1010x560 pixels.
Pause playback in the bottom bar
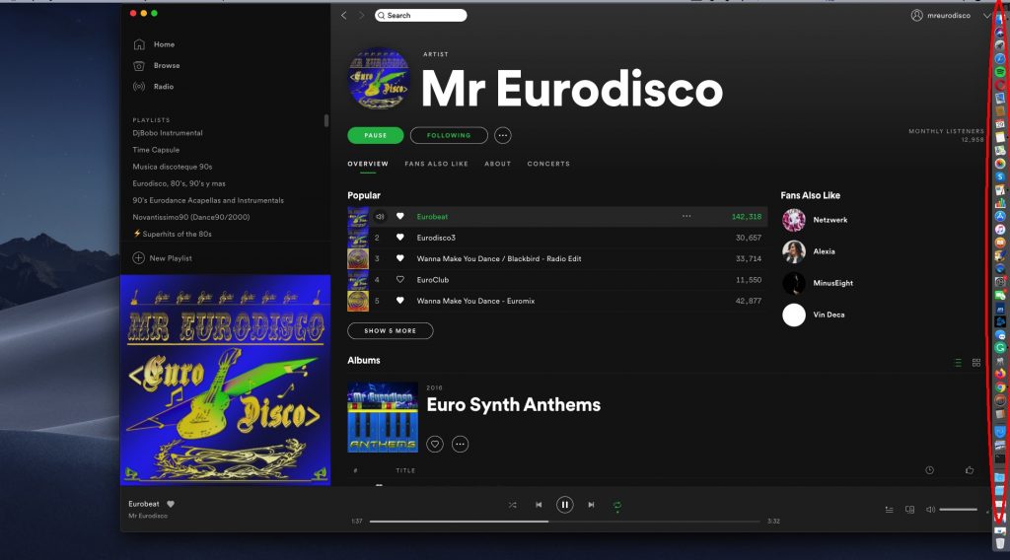(565, 506)
